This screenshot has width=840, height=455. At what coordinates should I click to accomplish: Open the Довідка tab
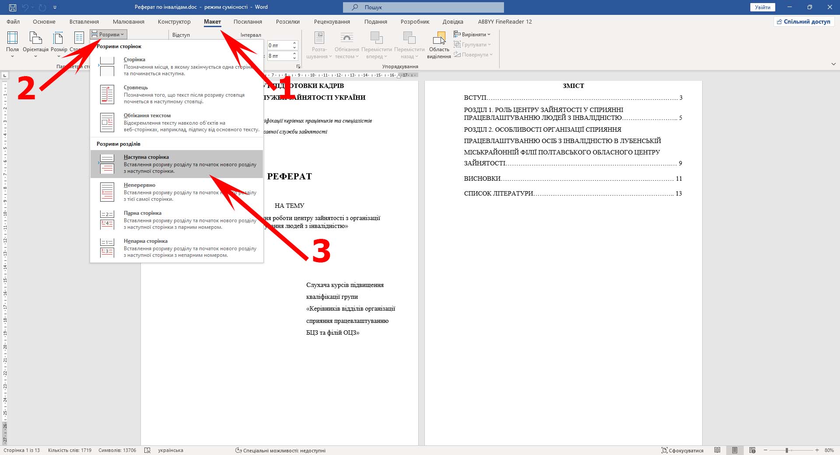(453, 21)
